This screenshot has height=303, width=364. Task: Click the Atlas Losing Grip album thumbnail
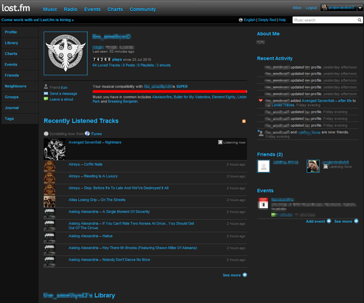(50, 202)
